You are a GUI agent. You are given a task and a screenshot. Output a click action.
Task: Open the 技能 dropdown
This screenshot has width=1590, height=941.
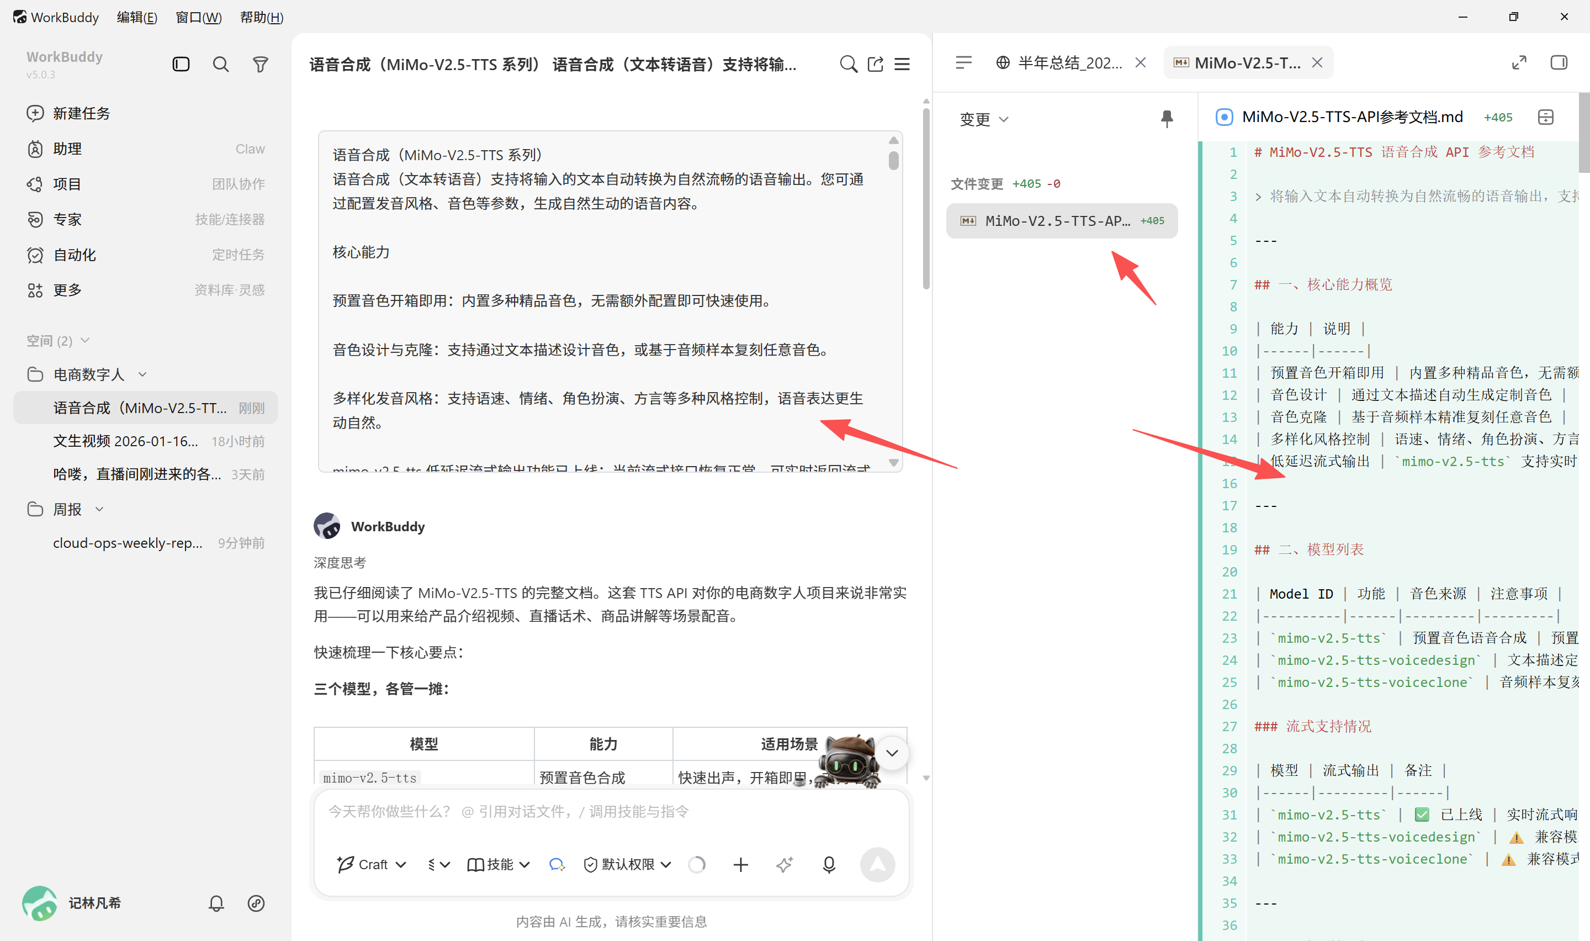tap(498, 864)
